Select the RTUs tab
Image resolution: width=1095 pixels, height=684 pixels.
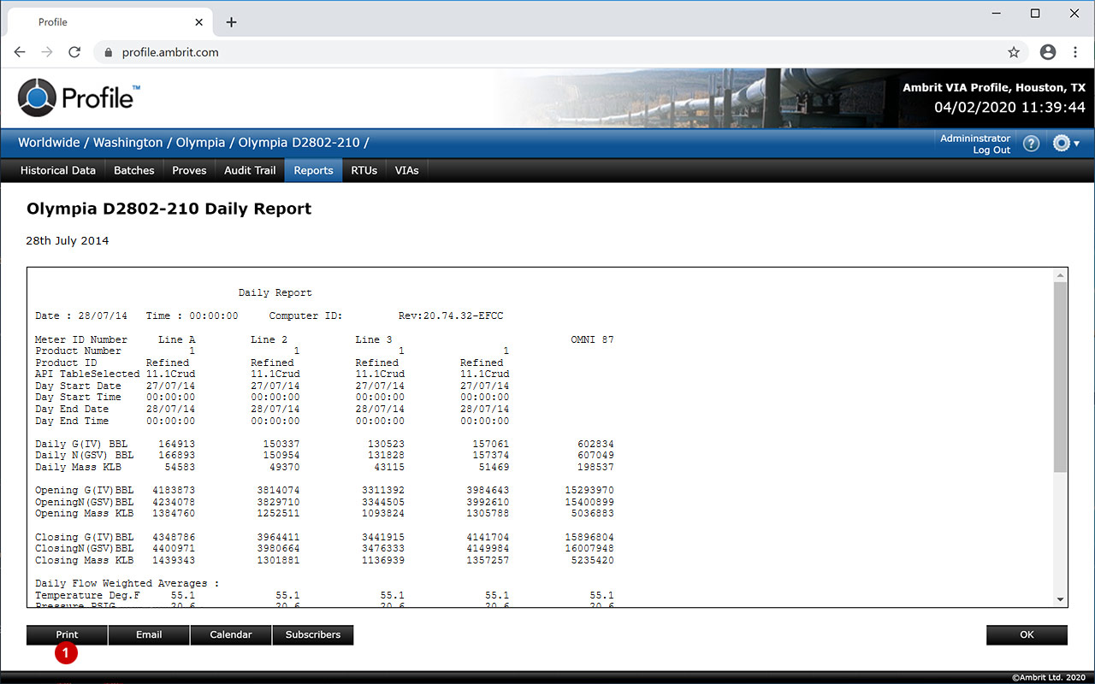[x=364, y=170]
